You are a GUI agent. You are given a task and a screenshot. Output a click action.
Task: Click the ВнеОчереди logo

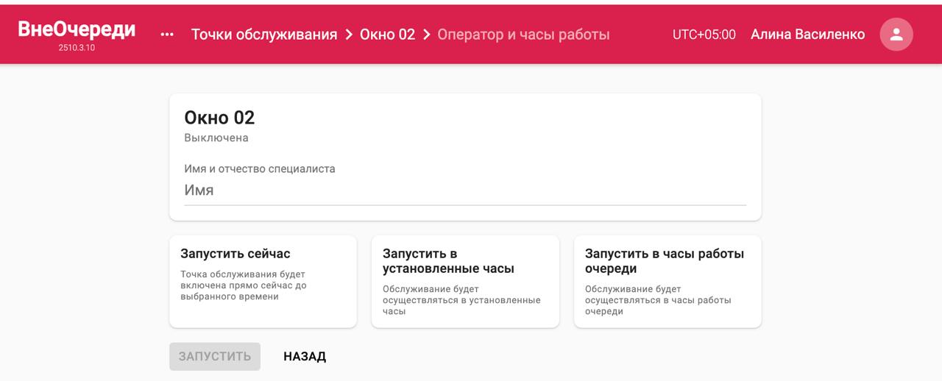(77, 29)
